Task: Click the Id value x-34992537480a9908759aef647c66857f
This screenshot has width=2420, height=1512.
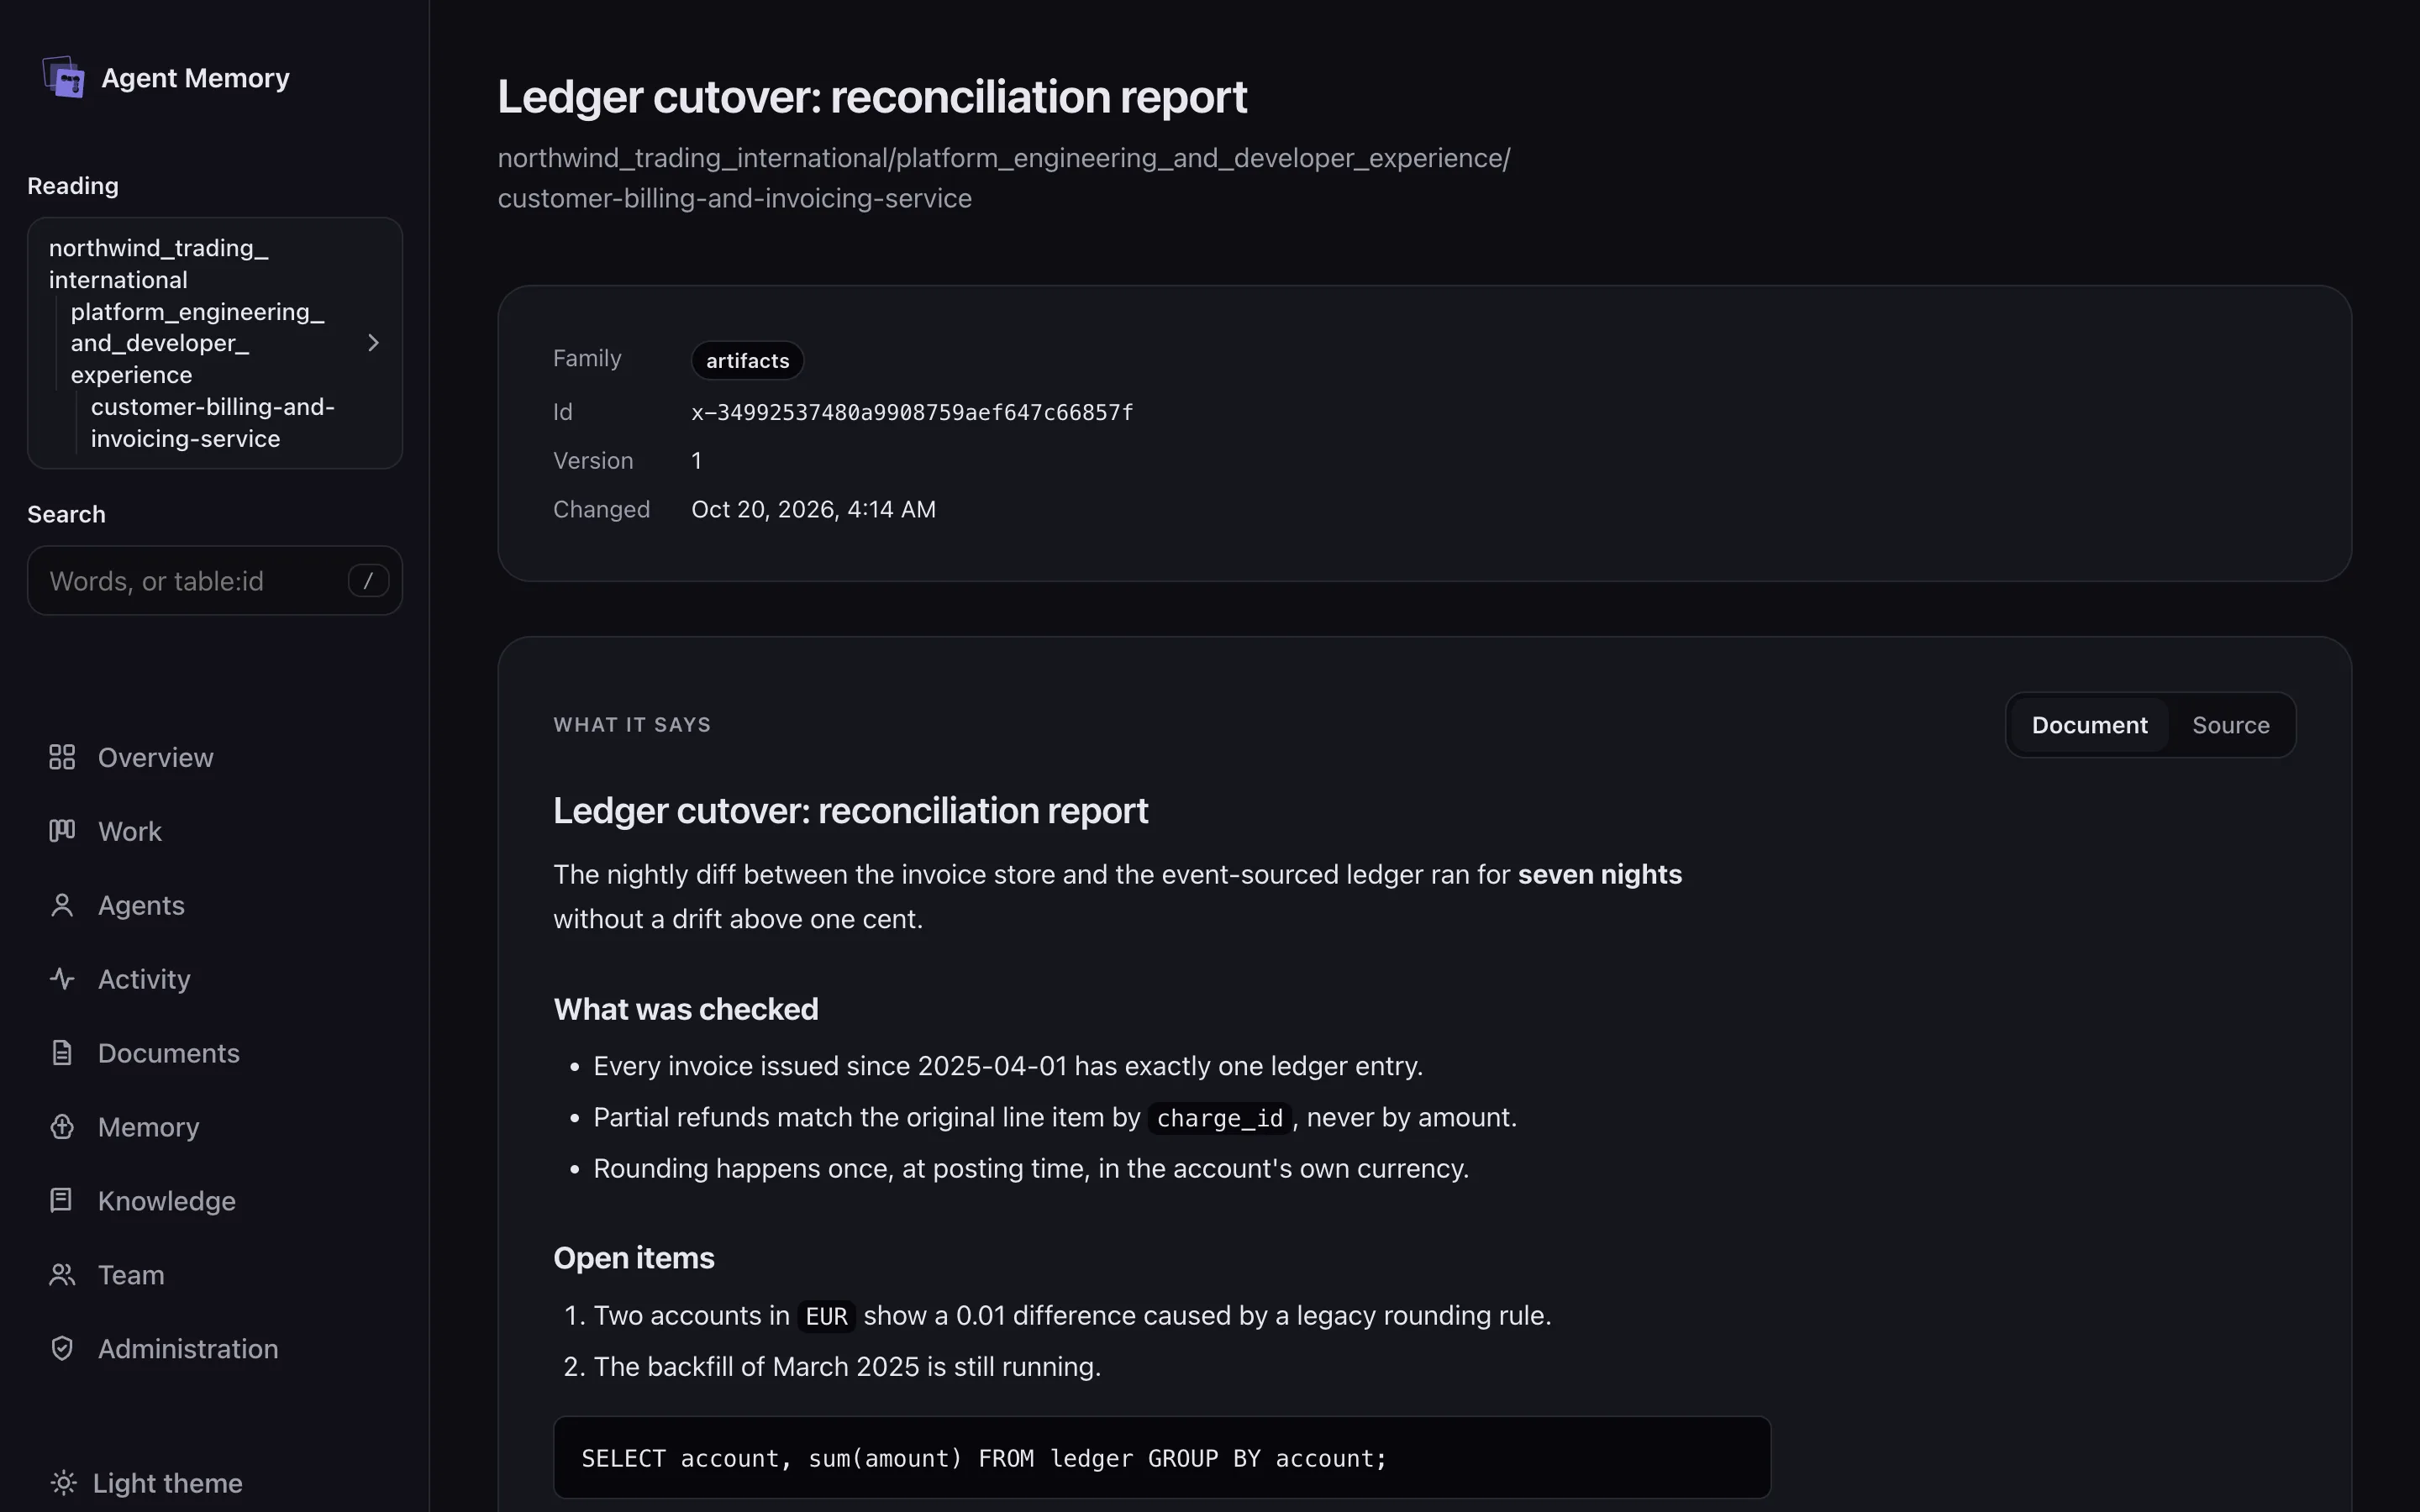Action: click(912, 413)
